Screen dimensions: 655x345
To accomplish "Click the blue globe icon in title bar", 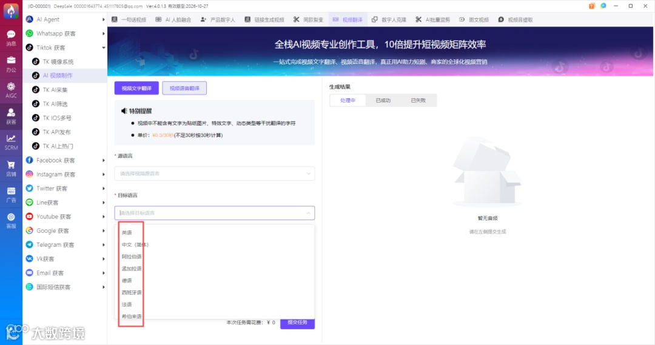I will click(x=603, y=6).
